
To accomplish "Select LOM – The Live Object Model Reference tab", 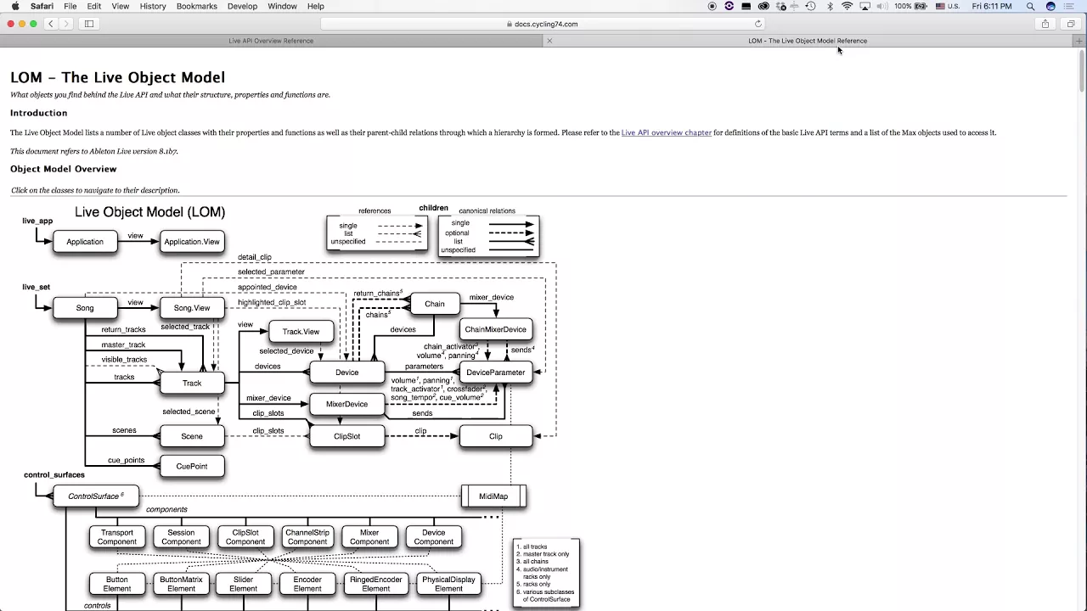I will [x=808, y=41].
